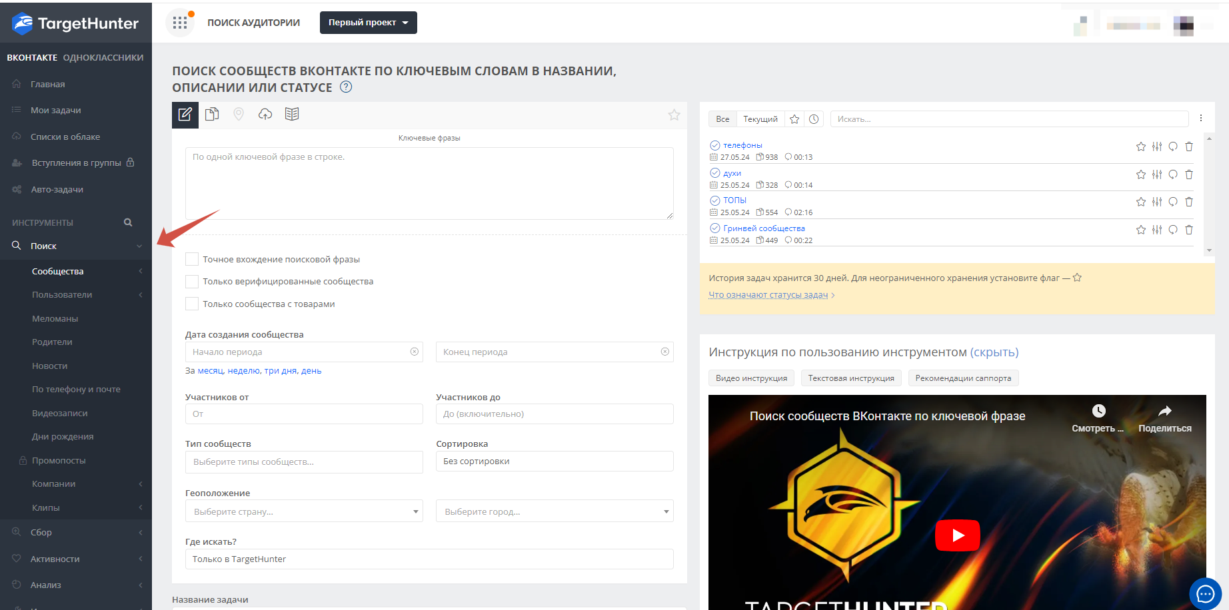Viewport: 1229px width, 610px height.
Task: Star this tool as favorite
Action: click(x=674, y=115)
